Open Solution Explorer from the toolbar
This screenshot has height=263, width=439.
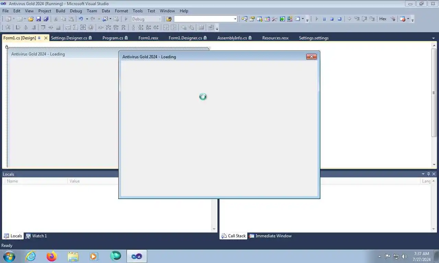pyautogui.click(x=245, y=19)
